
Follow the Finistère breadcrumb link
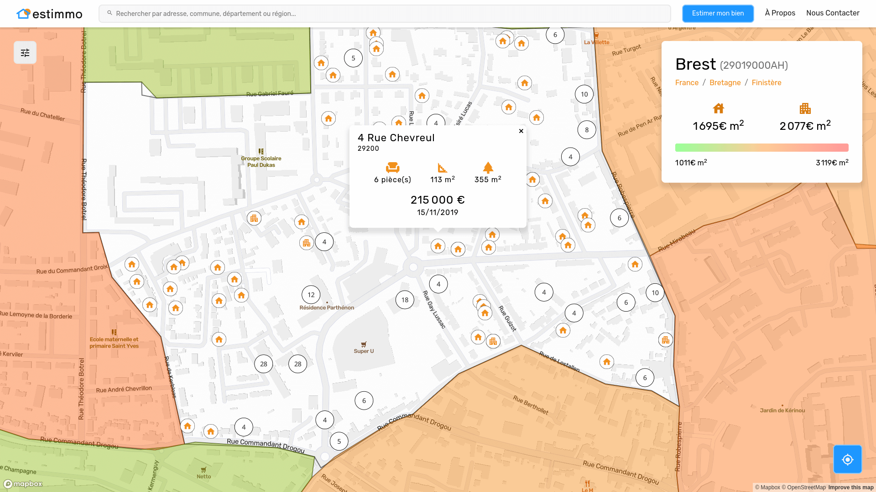pyautogui.click(x=766, y=82)
